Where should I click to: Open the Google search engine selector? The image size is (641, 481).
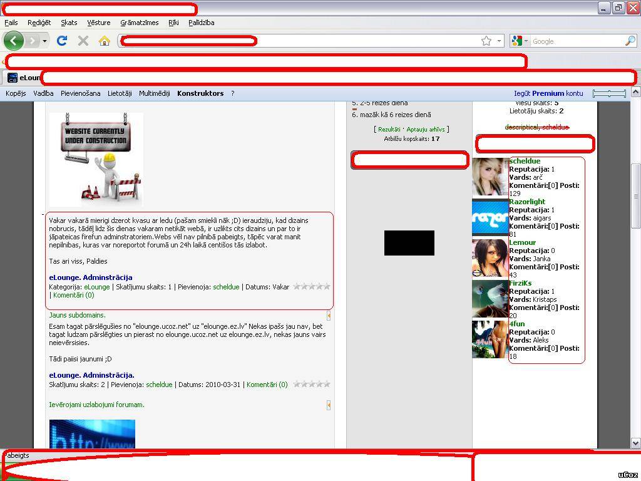click(520, 41)
